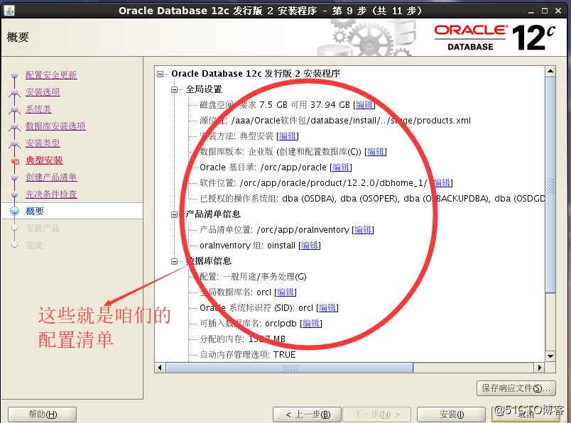This screenshot has height=423, width=571.
Task: Cancel the installer with 取消 button
Action: click(526, 414)
